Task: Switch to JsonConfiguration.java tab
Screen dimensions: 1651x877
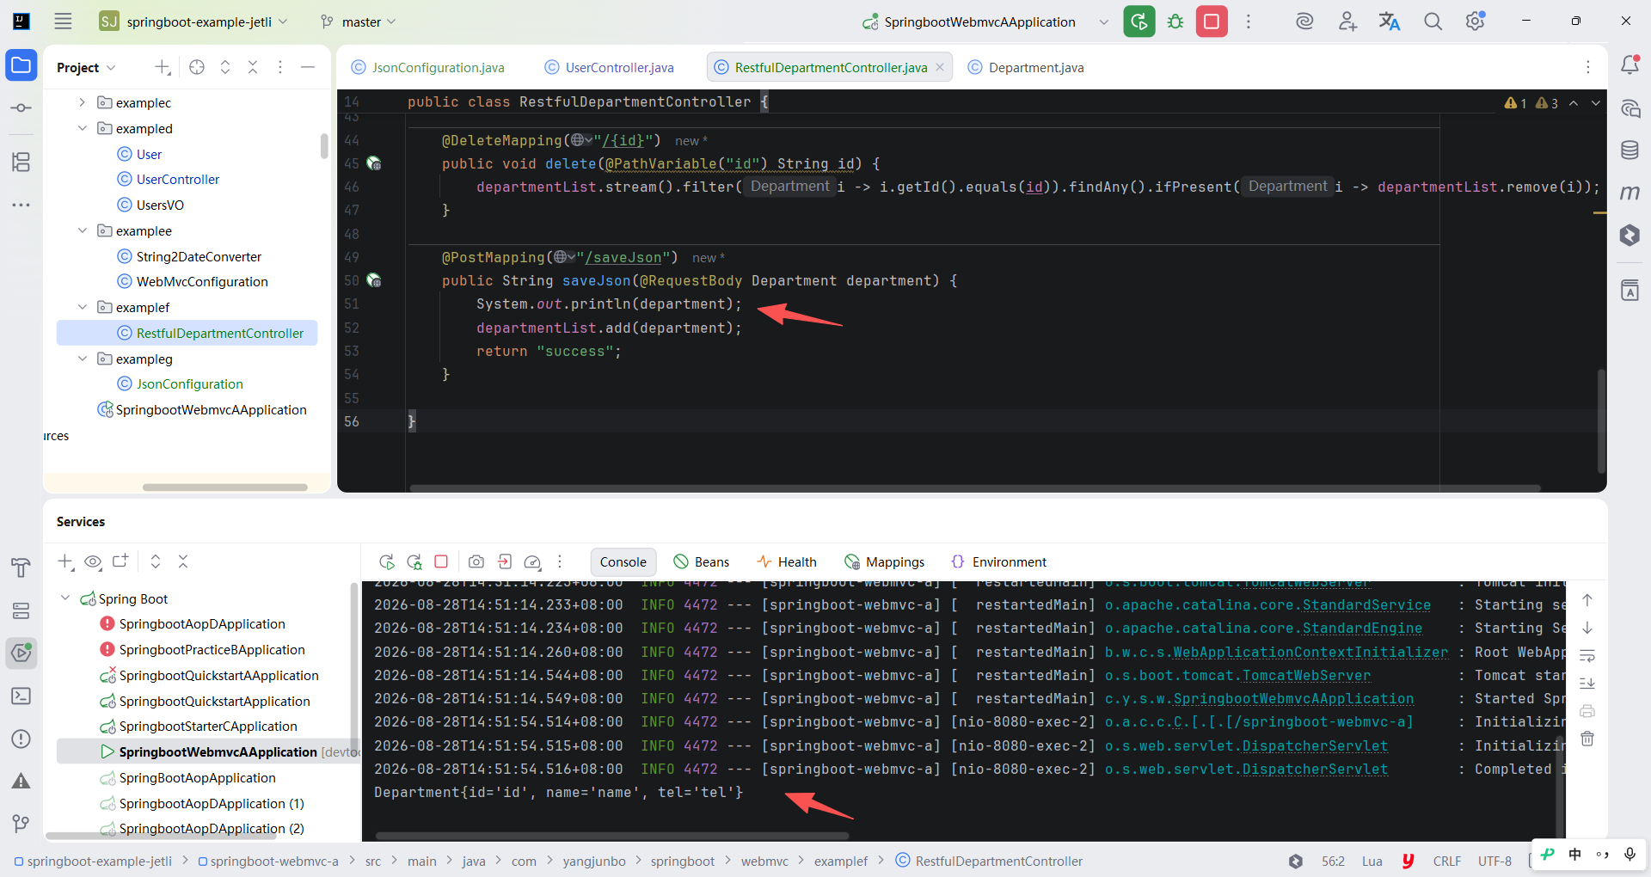Action: tap(428, 67)
